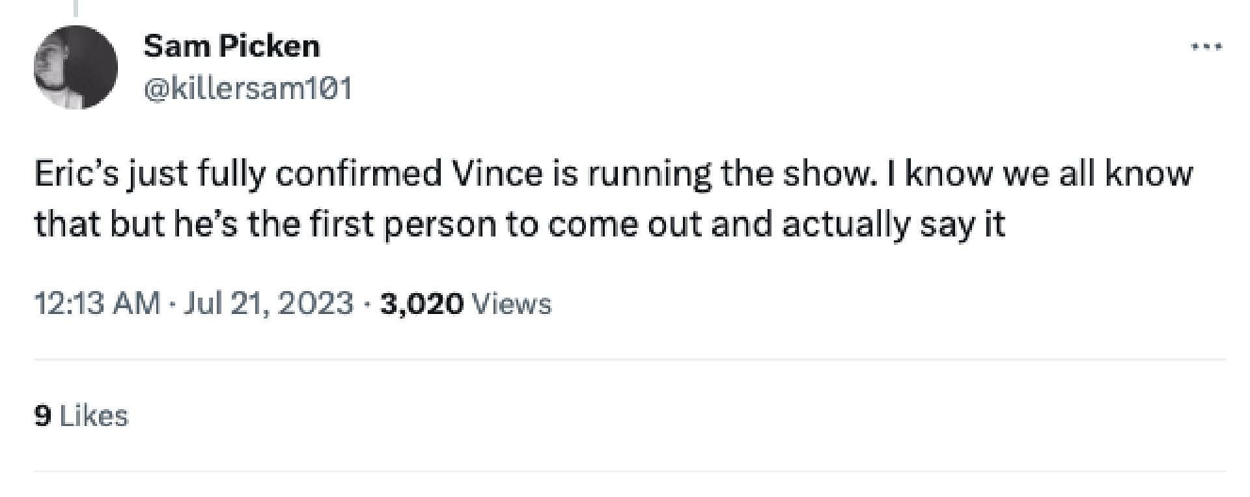Click the bold 3,020 view count number

tap(421, 304)
